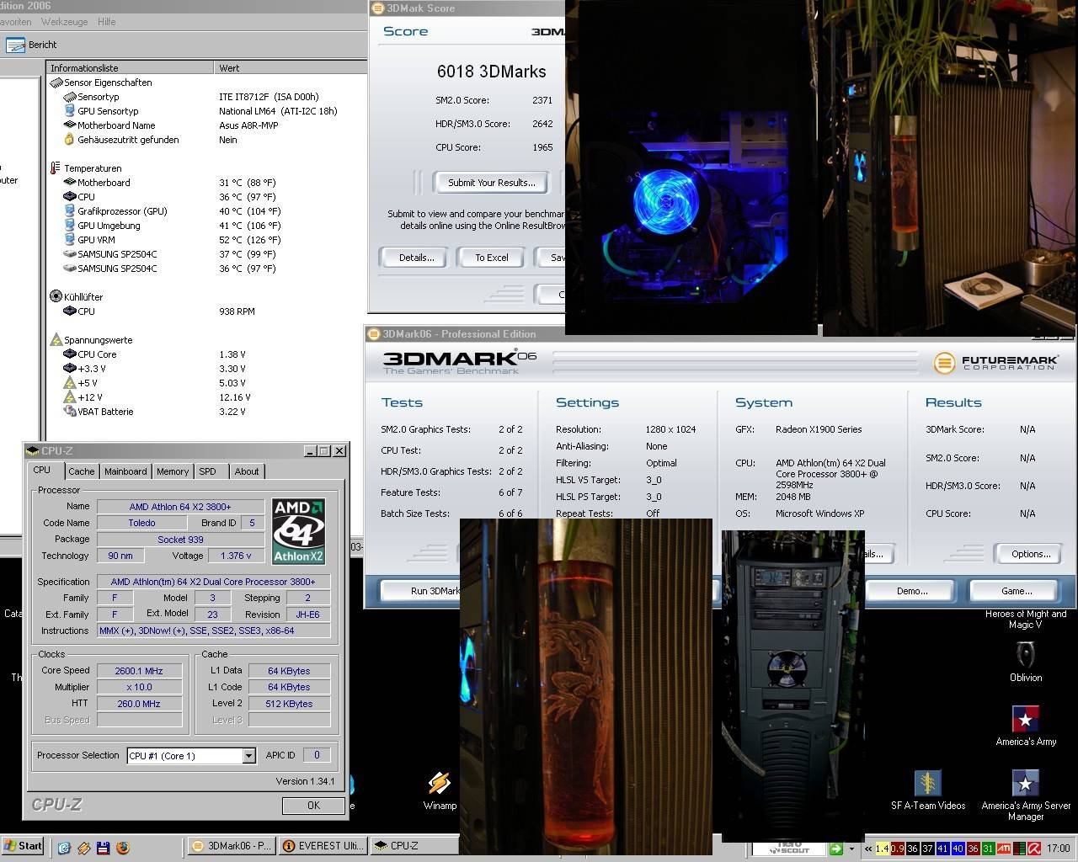1078x862 pixels.
Task: Open SF A-Team Videos desktop icon
Action: tap(928, 790)
